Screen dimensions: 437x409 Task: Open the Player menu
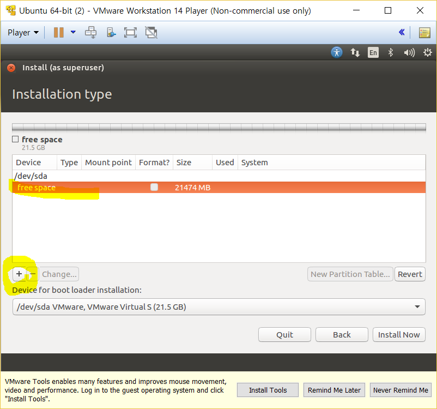click(23, 33)
